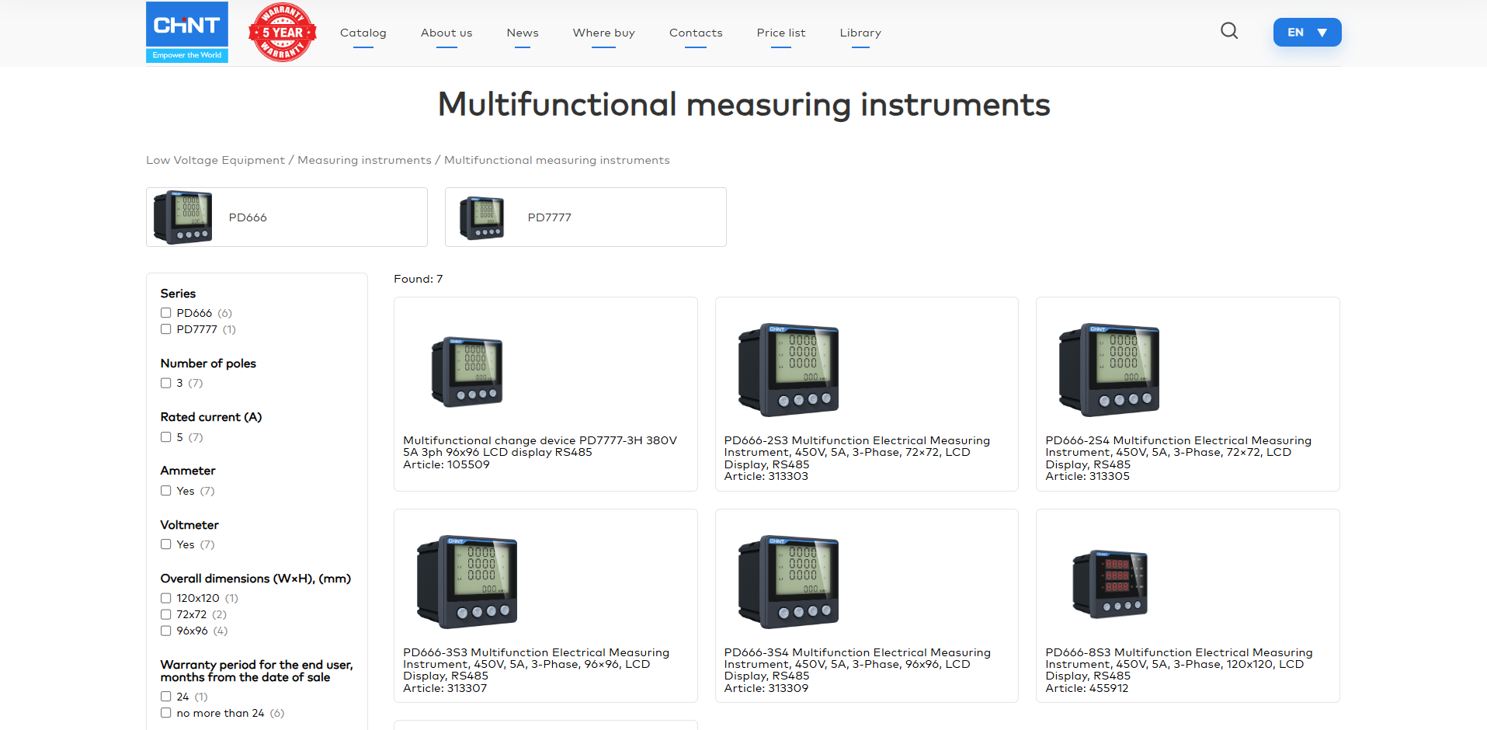This screenshot has height=730, width=1487.
Task: Click the 5 Year Warranty badge
Action: pos(283,32)
